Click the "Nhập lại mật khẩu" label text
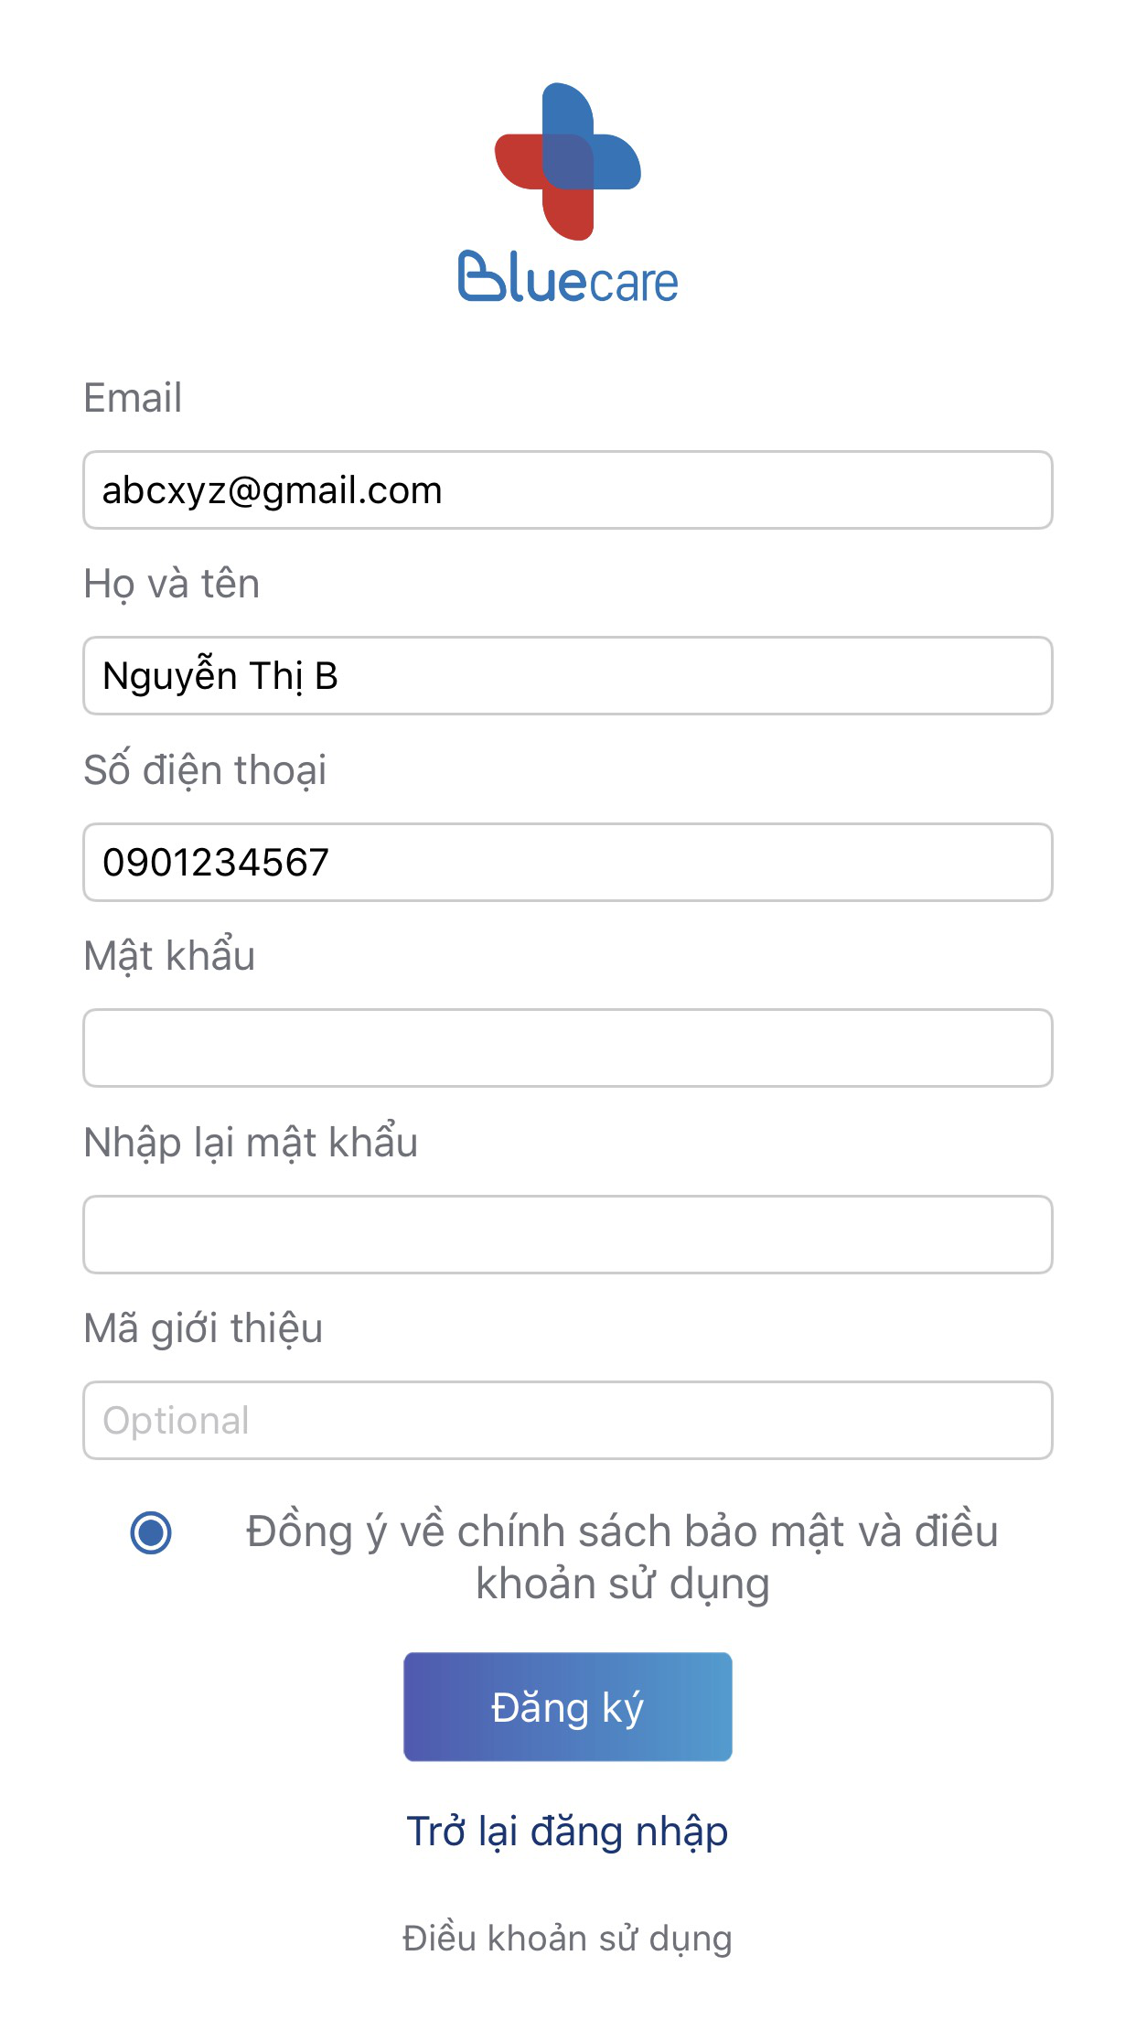This screenshot has width=1136, height=2020. (x=251, y=1143)
